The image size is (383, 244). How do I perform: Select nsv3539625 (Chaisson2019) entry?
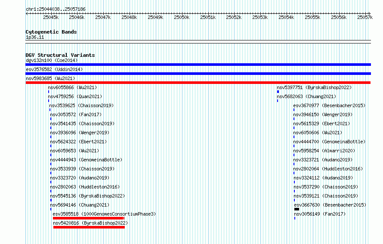tap(82, 105)
